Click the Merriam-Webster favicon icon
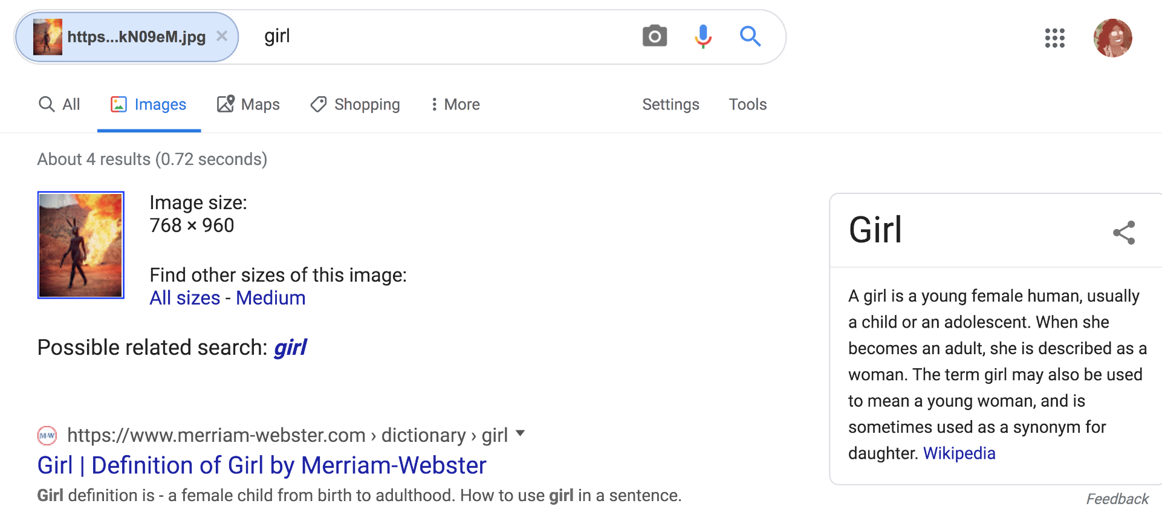 tap(47, 435)
